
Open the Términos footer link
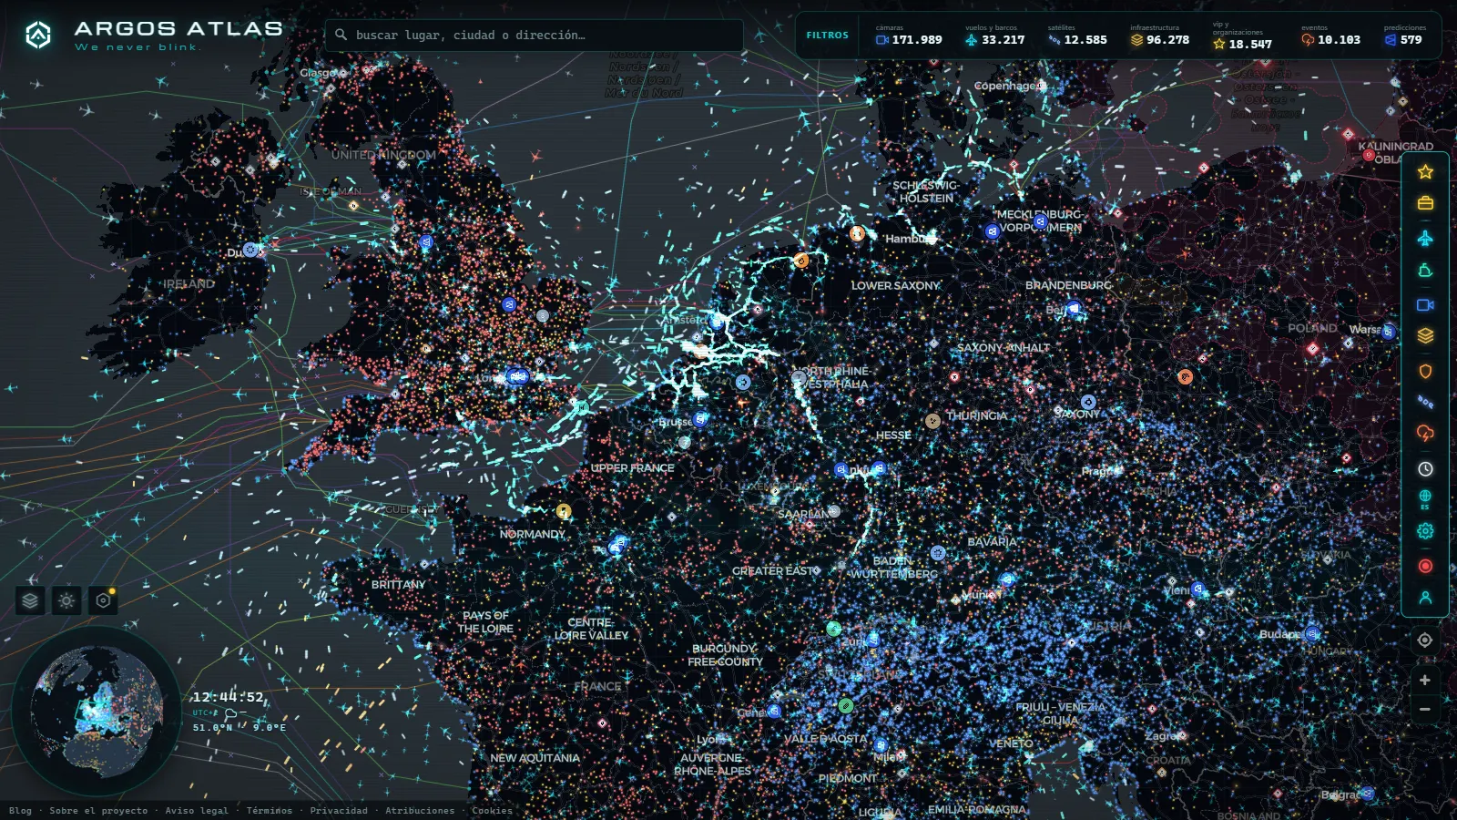[x=270, y=810]
